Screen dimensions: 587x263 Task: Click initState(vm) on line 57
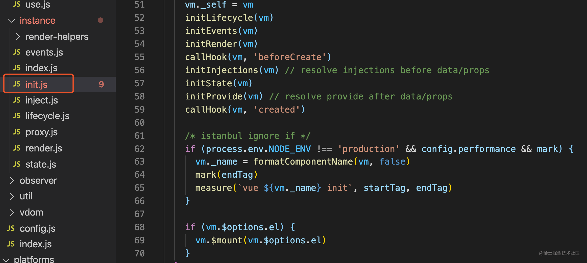coord(219,83)
